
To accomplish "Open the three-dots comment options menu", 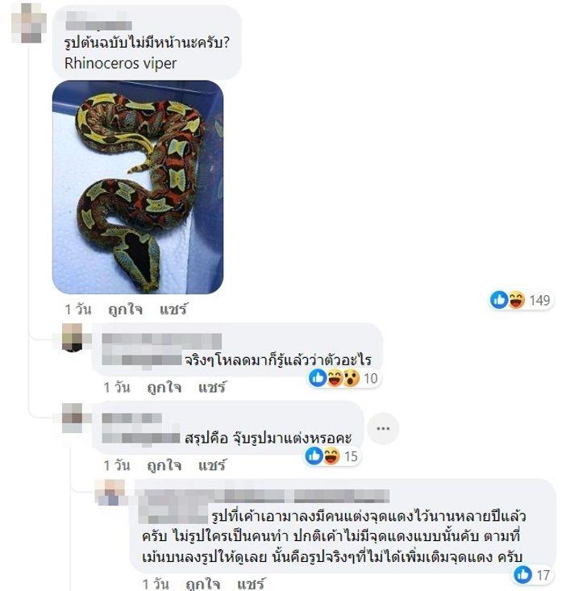I will 383,429.
